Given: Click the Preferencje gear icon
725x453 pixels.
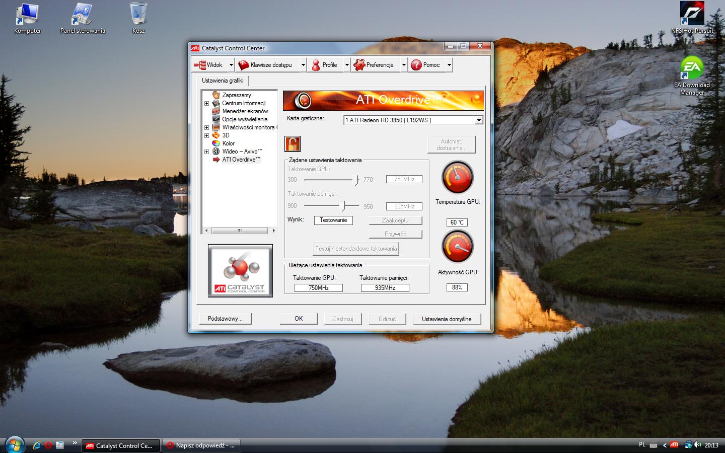Looking at the screenshot, I should [x=359, y=65].
